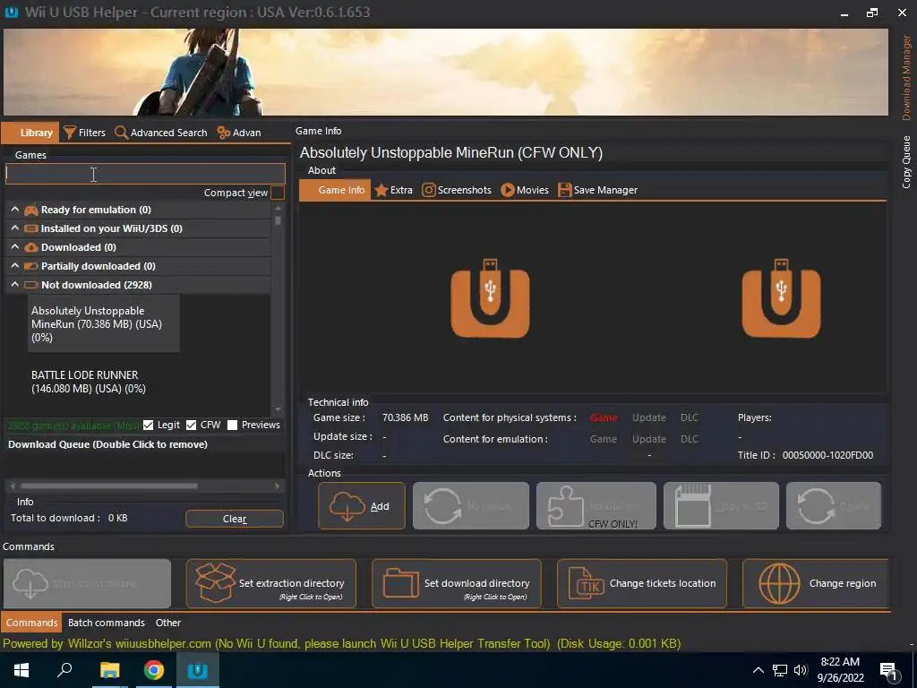Screen dimensions: 917x688
Task: Switch to the Library tab
Action: (30, 133)
